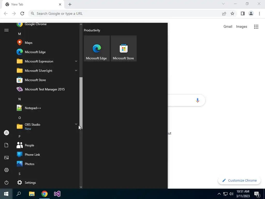The image size is (265, 199).
Task: Start voice search with microphone icon
Action: [x=197, y=100]
